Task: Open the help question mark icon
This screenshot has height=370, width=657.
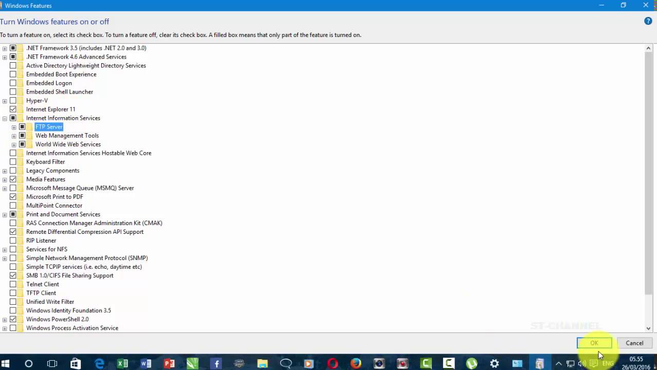Action: click(x=648, y=21)
